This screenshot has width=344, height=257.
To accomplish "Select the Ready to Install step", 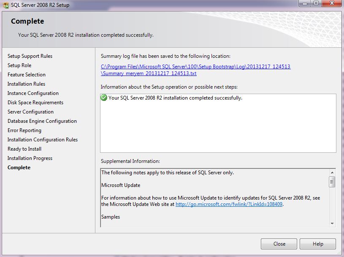I will point(24,149).
